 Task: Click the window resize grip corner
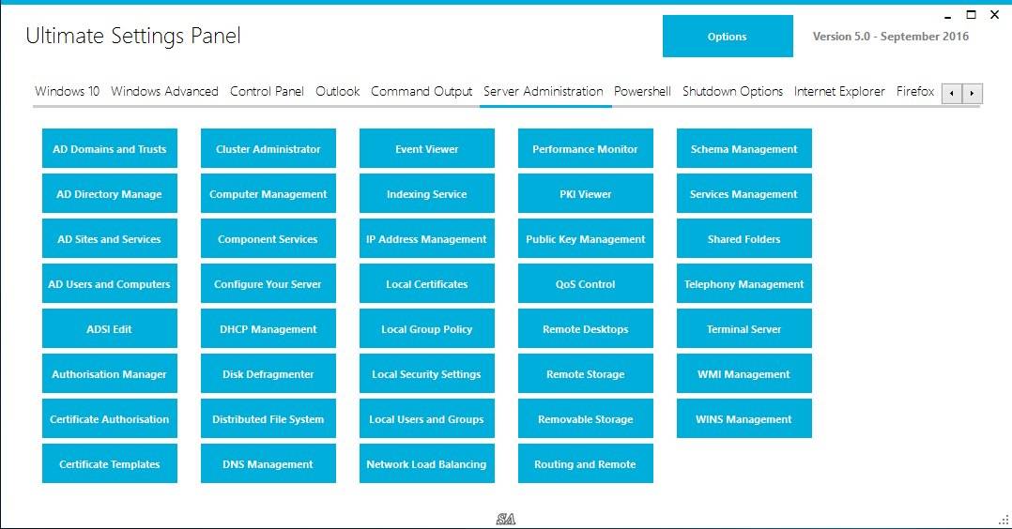1004,520
